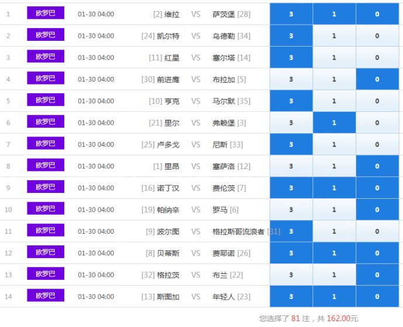
Task: Choose the 1 option for 斯图加 vs 年轻人
Action: click(334, 297)
